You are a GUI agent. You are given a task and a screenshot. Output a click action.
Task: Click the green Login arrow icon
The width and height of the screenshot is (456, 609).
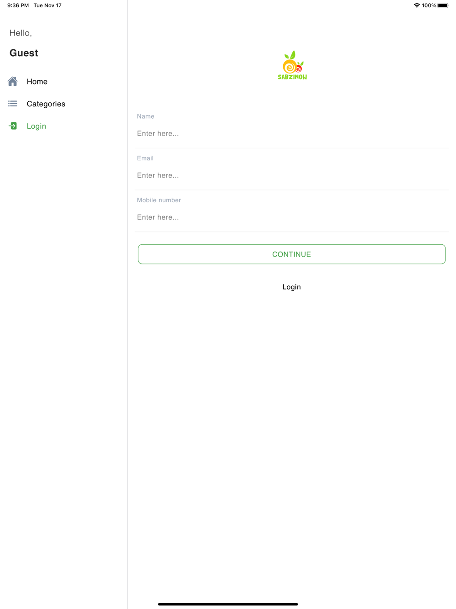13,126
